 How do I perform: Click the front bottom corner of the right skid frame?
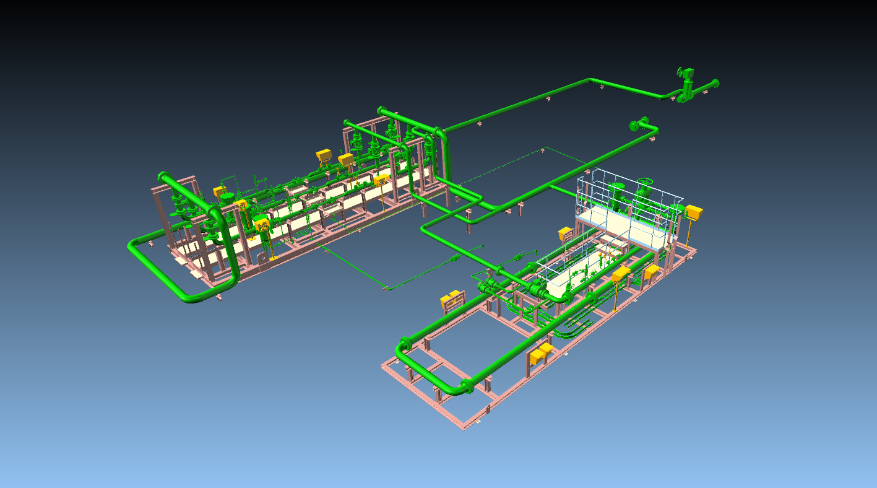pos(465,427)
